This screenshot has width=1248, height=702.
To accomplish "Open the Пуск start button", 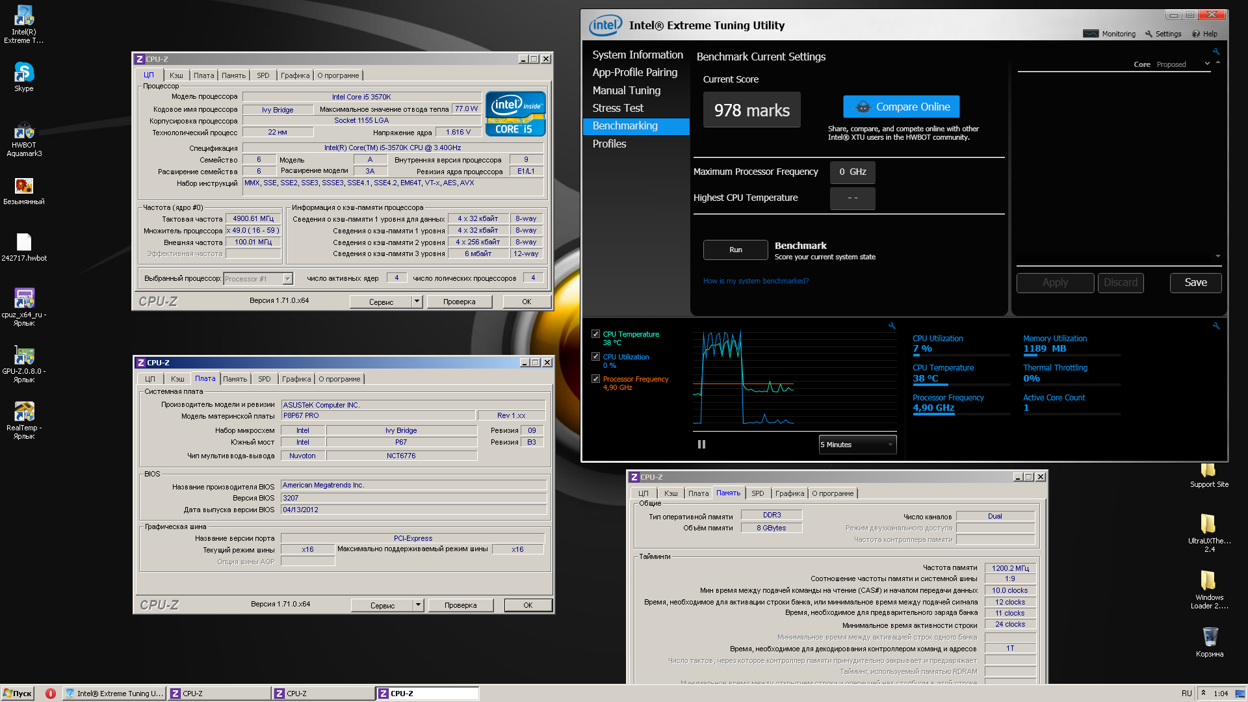I will pyautogui.click(x=17, y=694).
